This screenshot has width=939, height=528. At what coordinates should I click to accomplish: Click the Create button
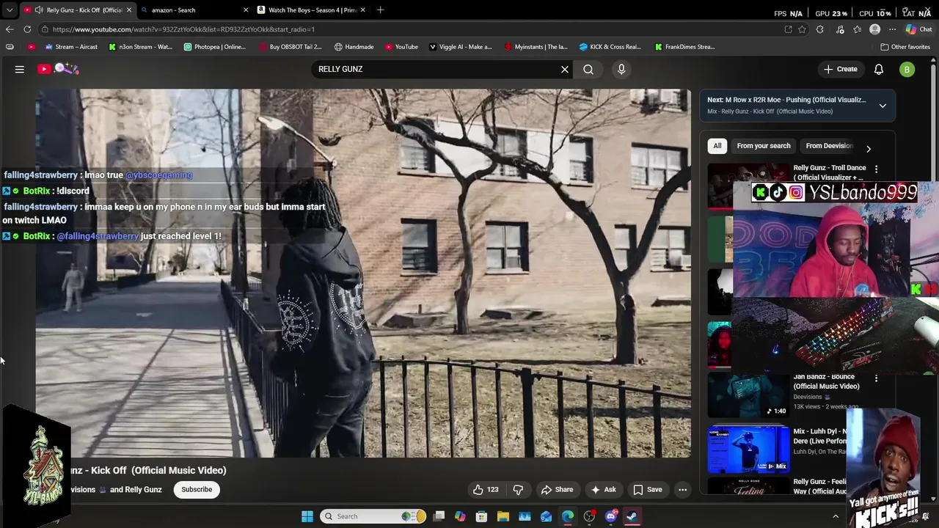click(840, 69)
